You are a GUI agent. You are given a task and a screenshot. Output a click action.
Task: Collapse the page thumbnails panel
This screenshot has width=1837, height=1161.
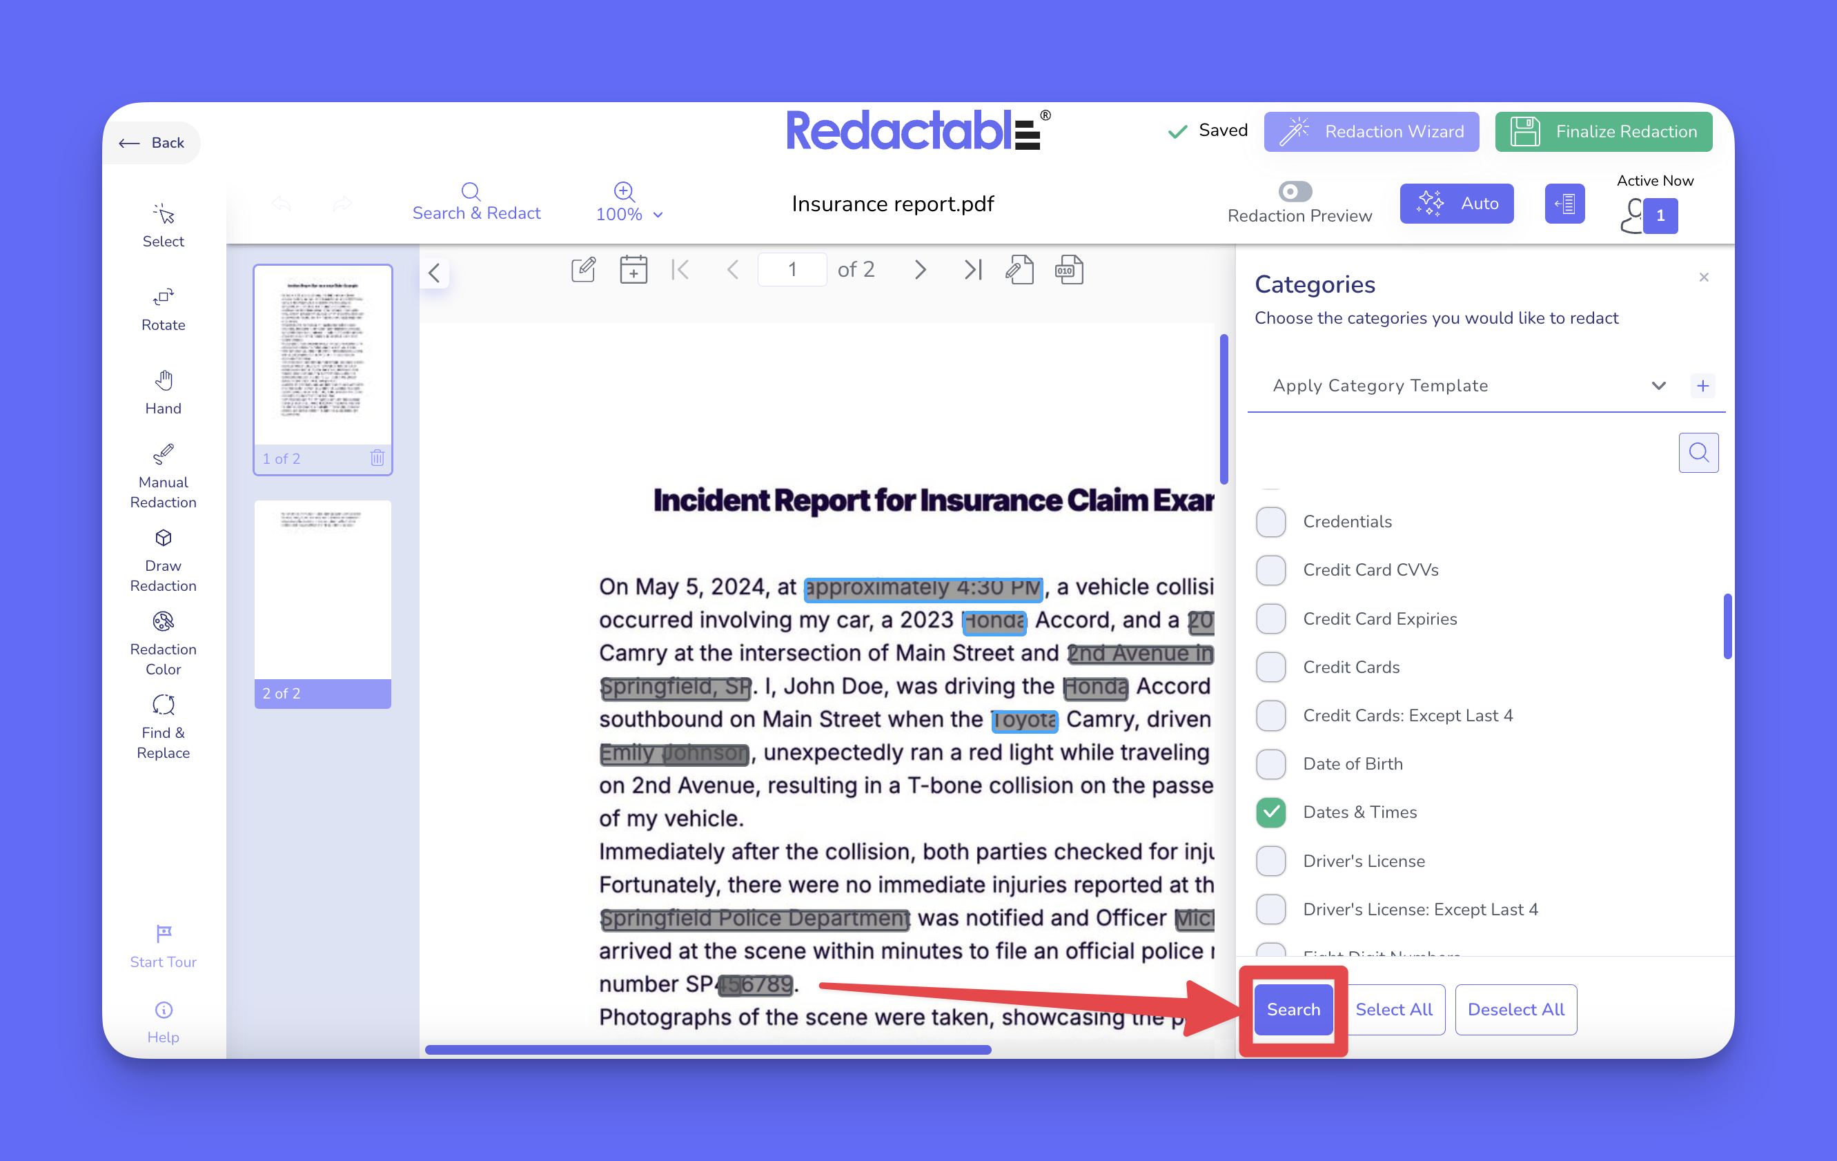click(434, 273)
